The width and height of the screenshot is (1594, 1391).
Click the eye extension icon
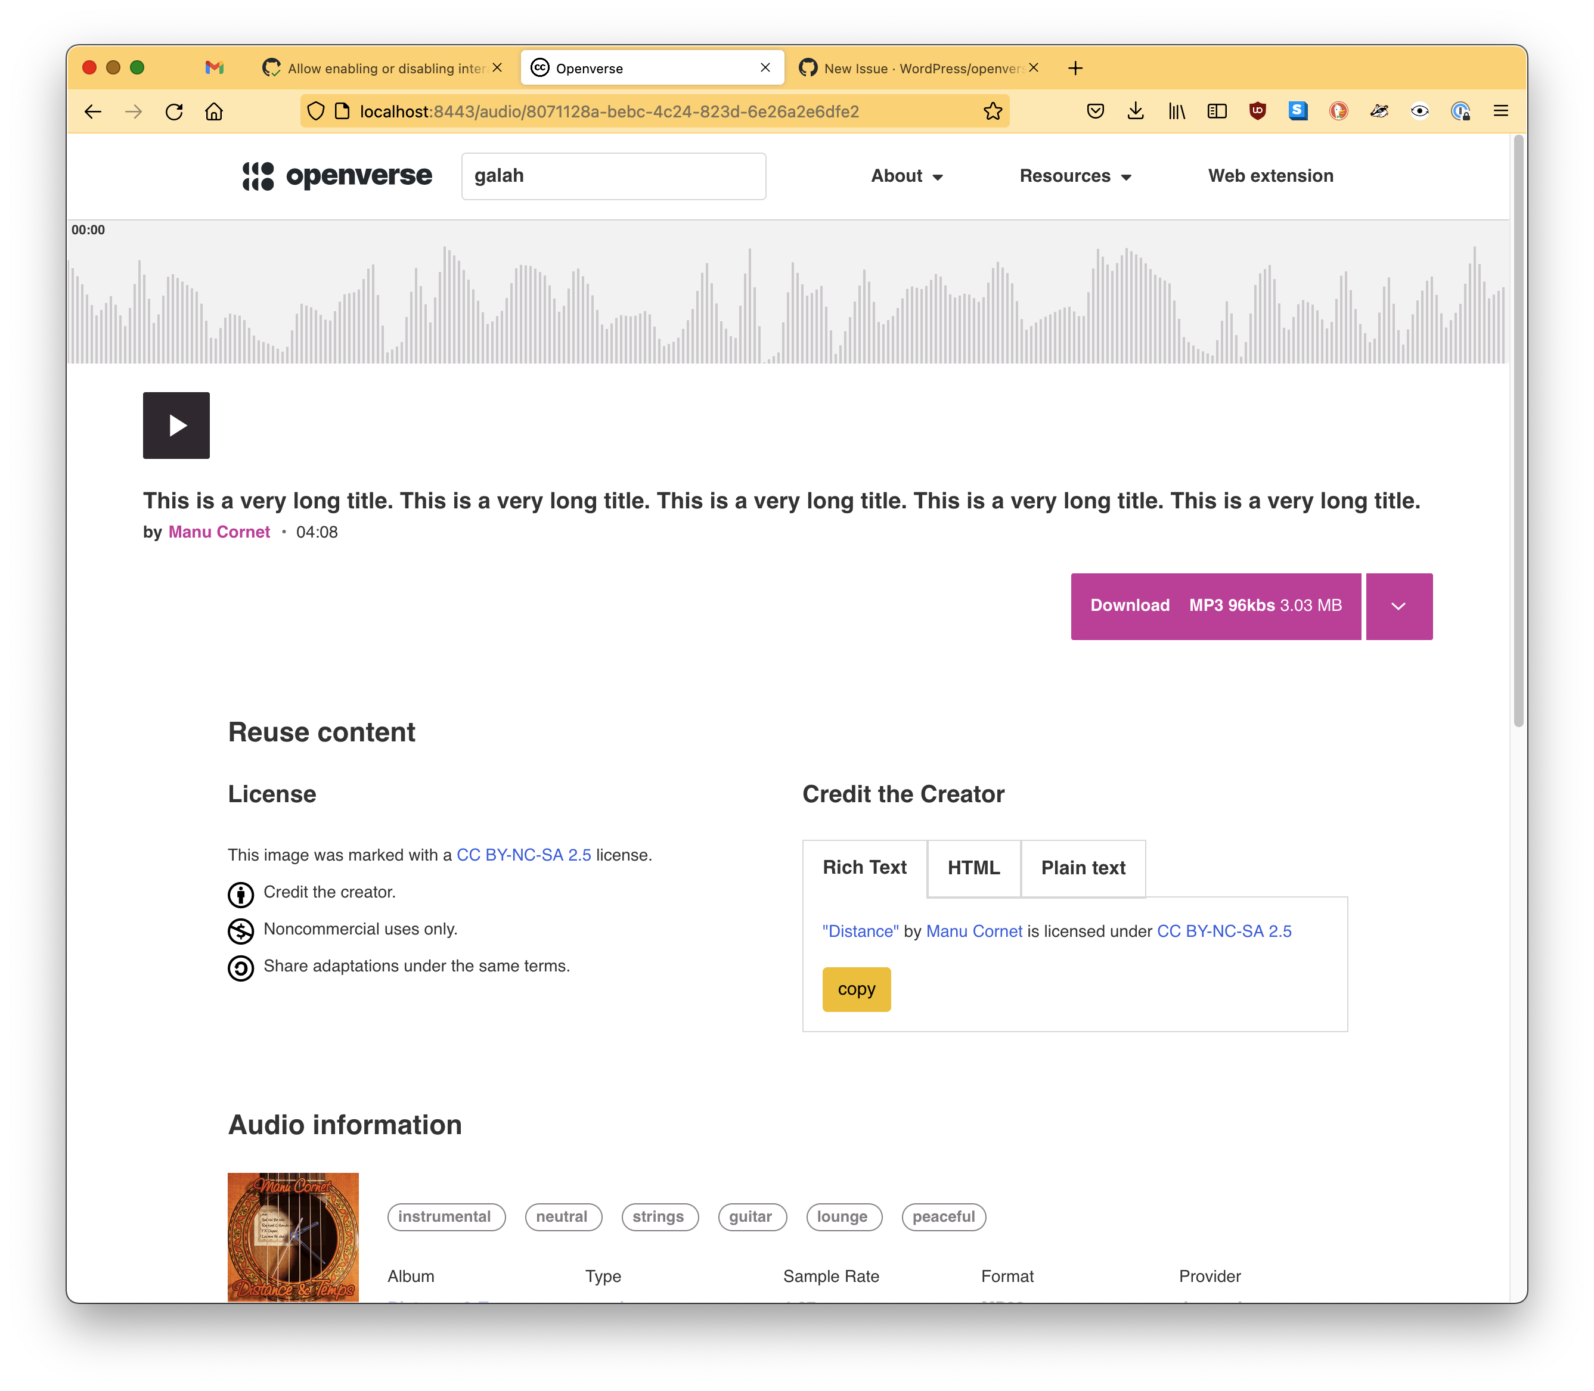[1419, 112]
